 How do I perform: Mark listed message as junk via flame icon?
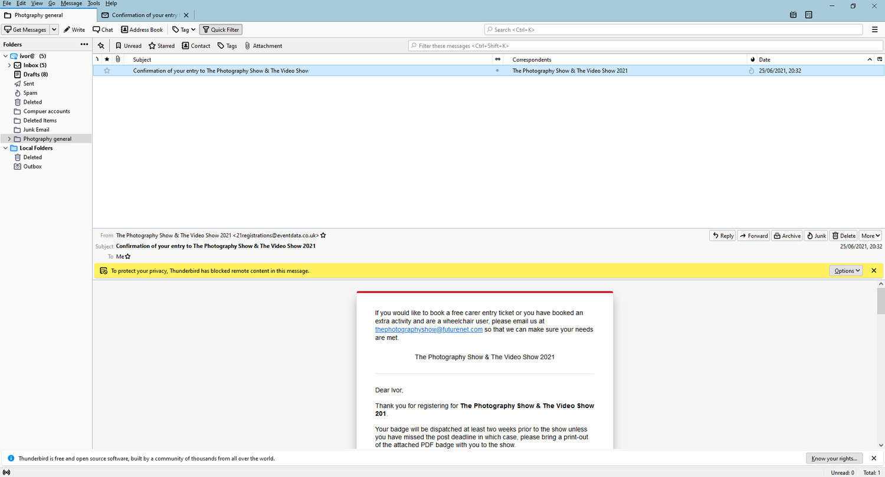coord(752,71)
